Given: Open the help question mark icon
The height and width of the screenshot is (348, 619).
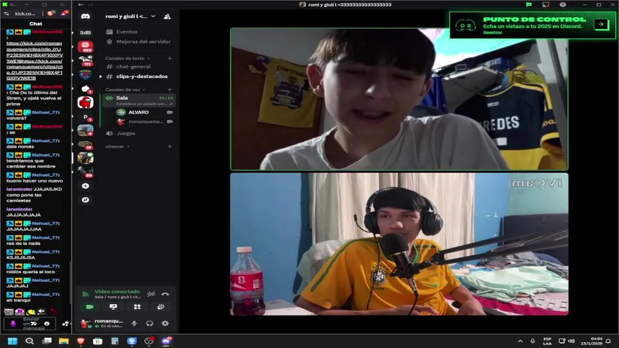Looking at the screenshot, I should pos(563,4).
